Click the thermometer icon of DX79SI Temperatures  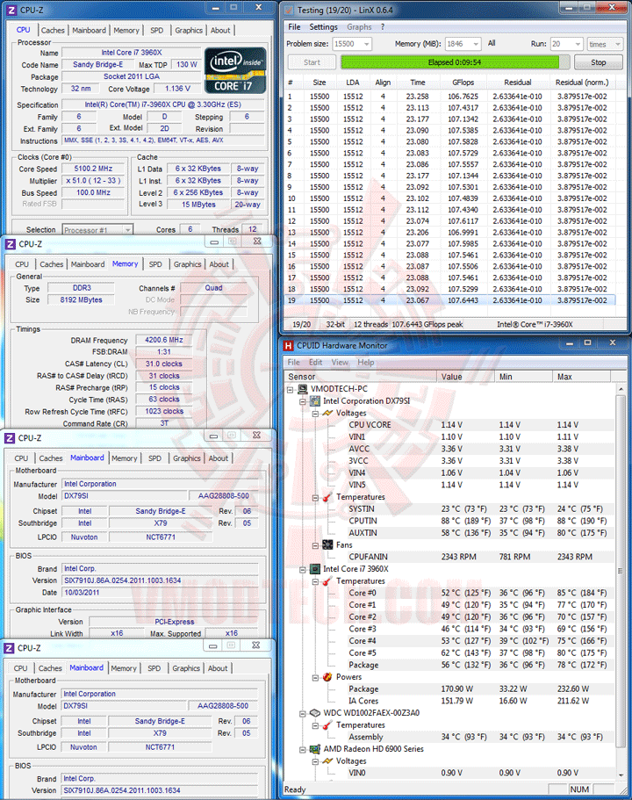327,497
